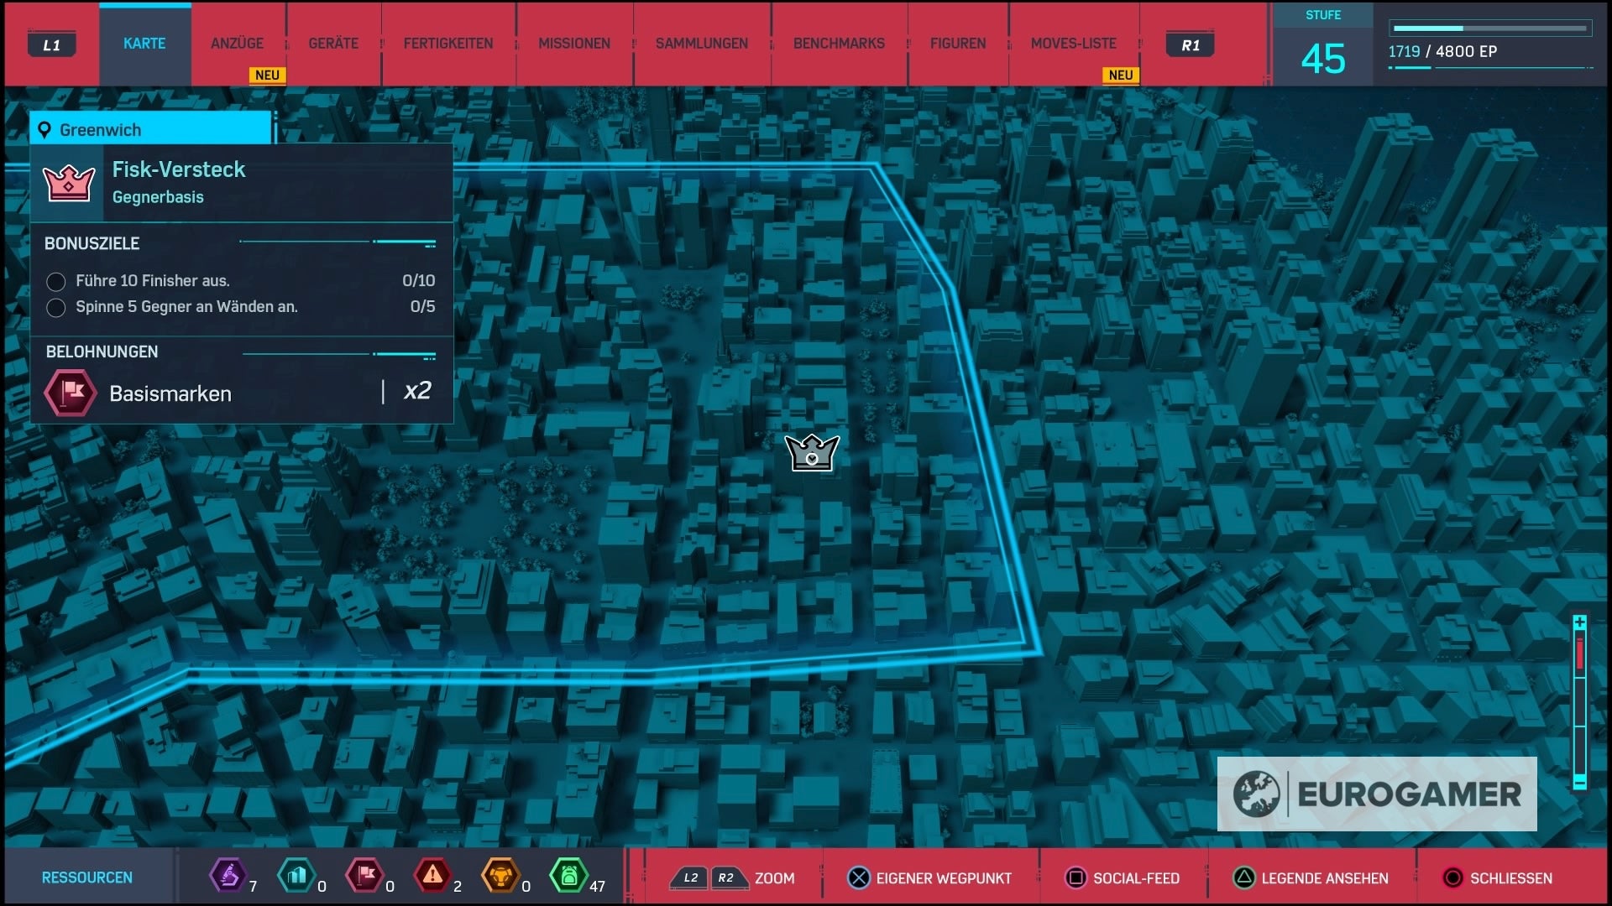Click the L1 shoulder button icon
The width and height of the screenshot is (1612, 906).
point(52,45)
